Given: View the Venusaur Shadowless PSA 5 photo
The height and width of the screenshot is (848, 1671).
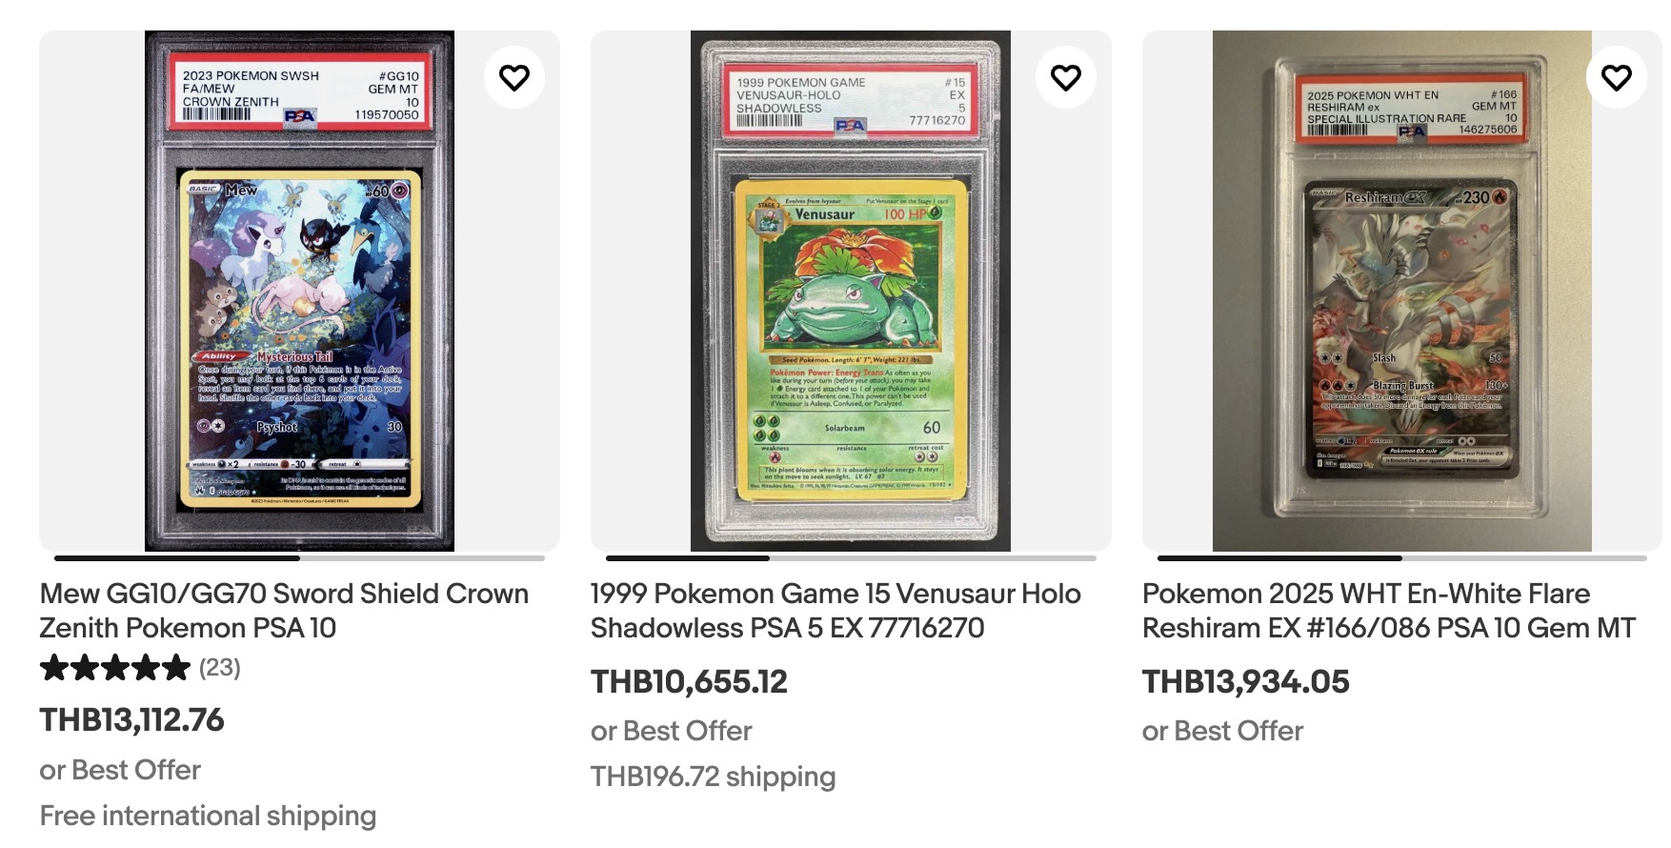Looking at the screenshot, I should (x=851, y=291).
